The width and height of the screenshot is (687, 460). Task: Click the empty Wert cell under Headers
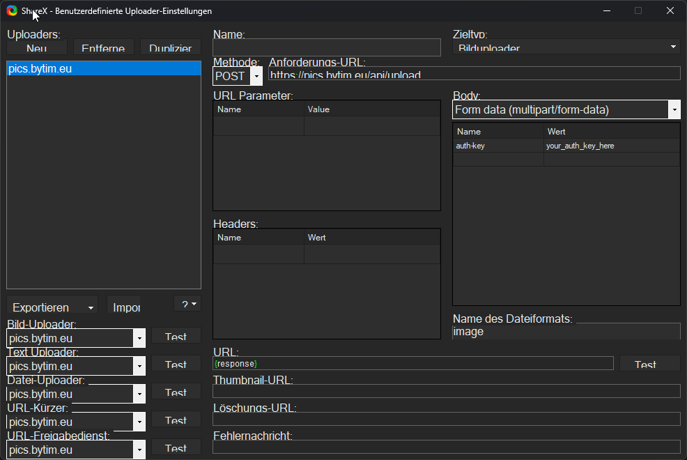[372, 254]
